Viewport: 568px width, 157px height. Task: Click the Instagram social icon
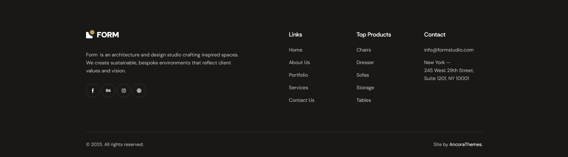pyautogui.click(x=124, y=91)
